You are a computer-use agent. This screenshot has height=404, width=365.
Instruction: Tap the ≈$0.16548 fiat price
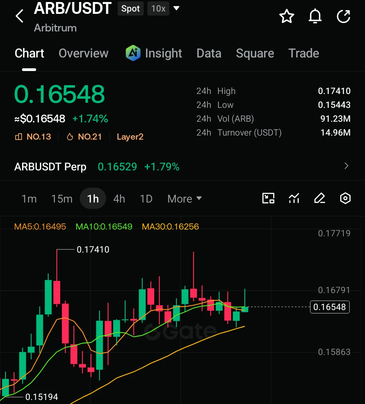click(40, 119)
